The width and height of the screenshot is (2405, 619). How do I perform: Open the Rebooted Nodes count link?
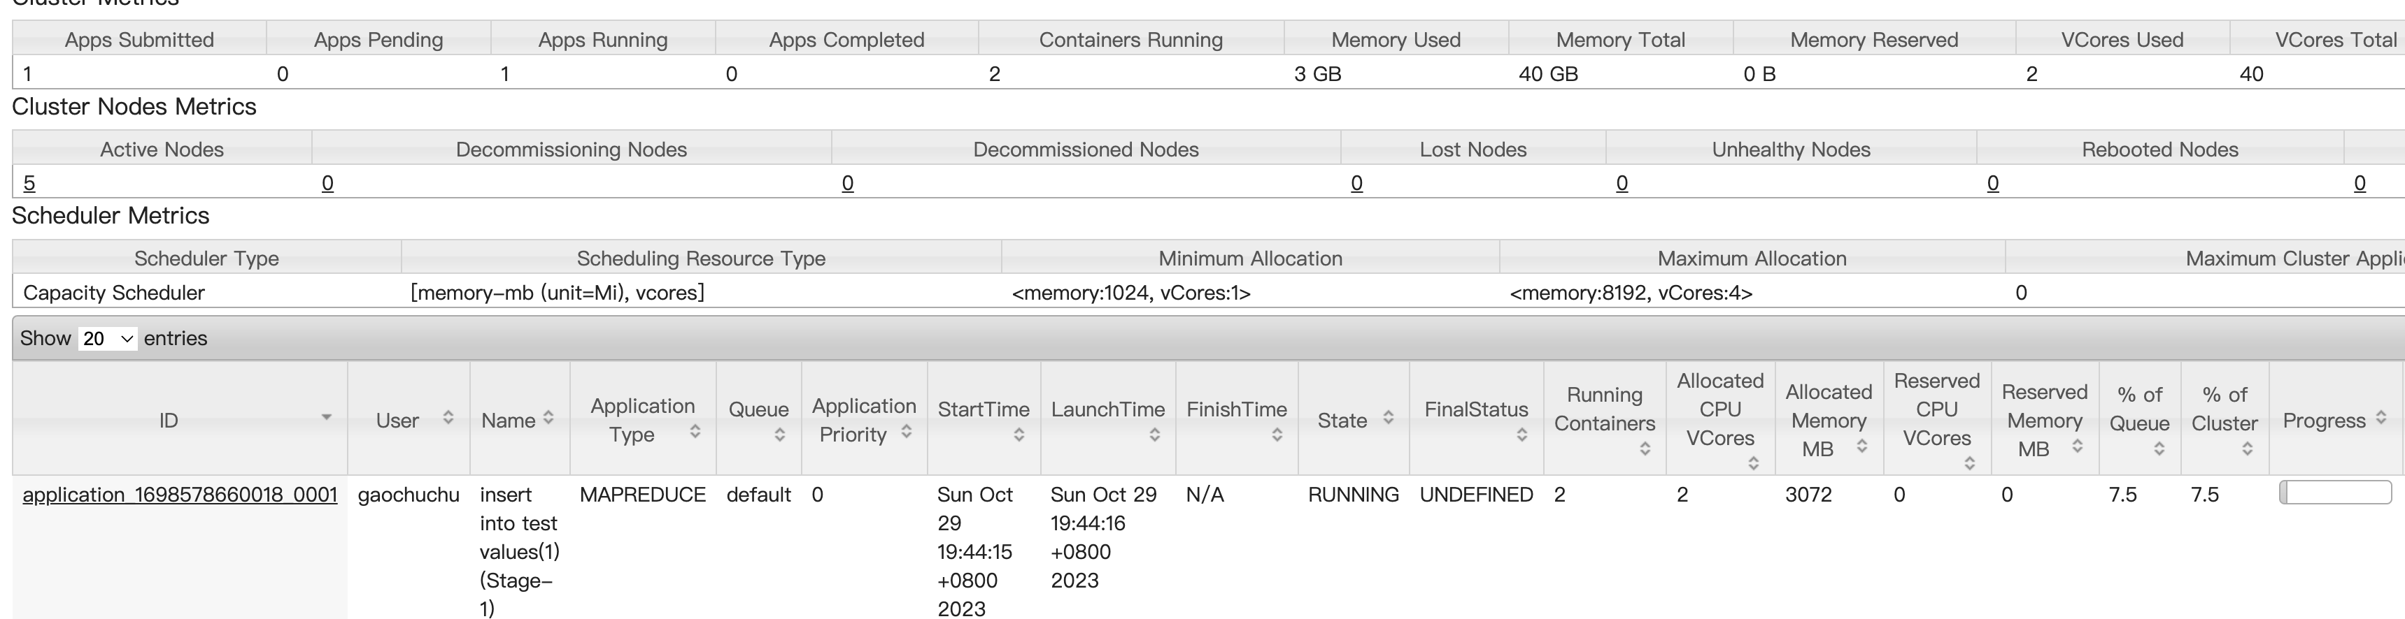(x=1993, y=183)
